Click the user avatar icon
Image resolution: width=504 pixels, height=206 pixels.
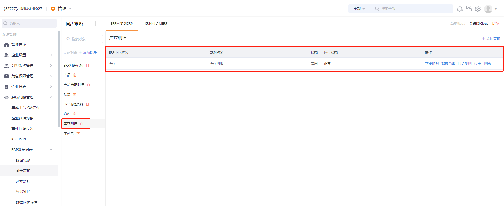pos(488,9)
